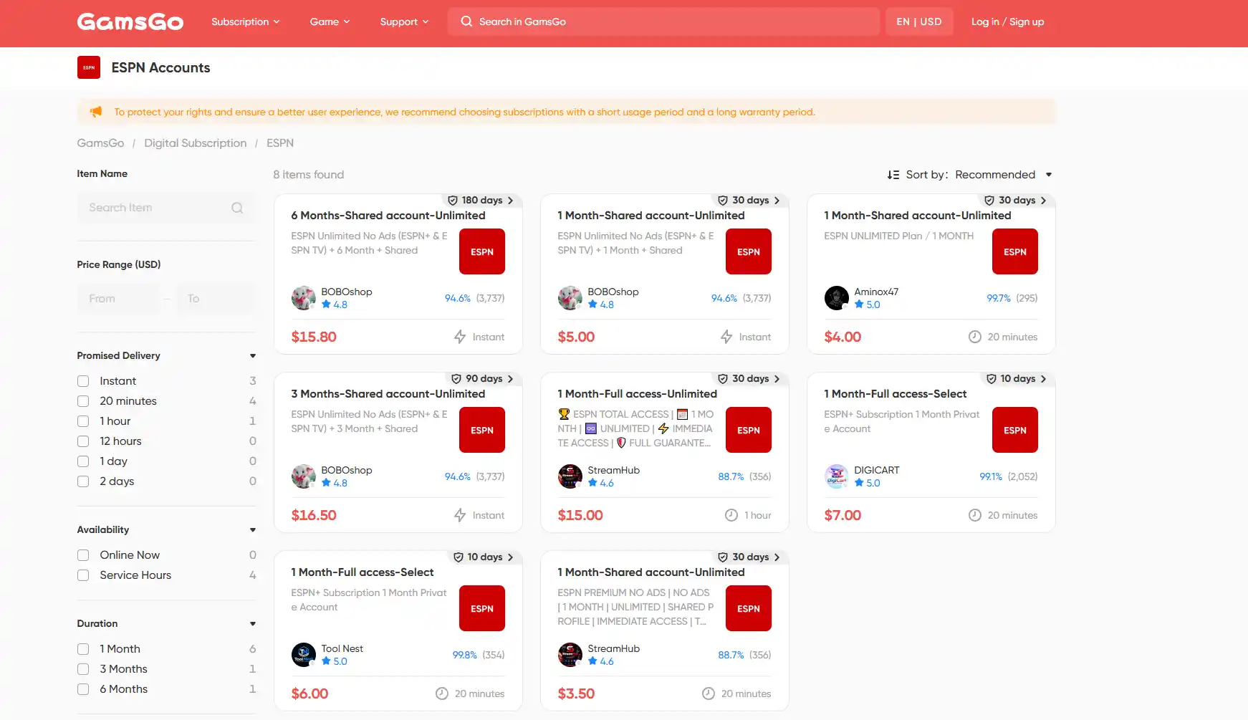Click the Search in GamsGo field
Image resolution: width=1248 pixels, height=720 pixels.
point(663,21)
